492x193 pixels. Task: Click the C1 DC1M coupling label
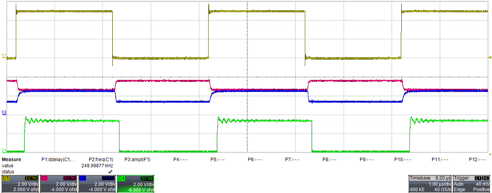coord(31,178)
